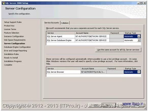
Task: Switch to the Collation tab
Action: coord(65,23)
